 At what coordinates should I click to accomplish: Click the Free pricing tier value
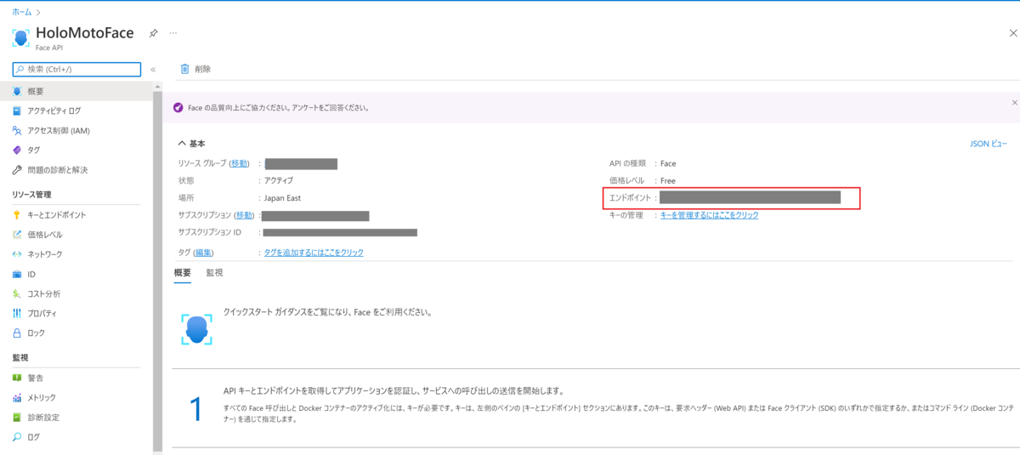point(668,180)
